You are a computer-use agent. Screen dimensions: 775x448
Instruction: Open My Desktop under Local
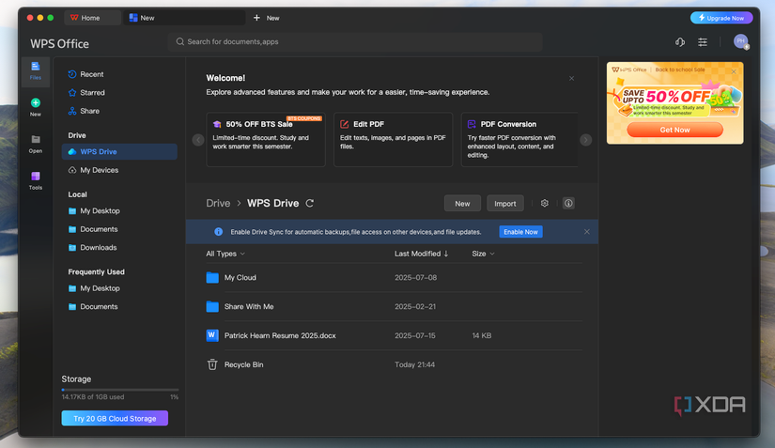(x=94, y=211)
